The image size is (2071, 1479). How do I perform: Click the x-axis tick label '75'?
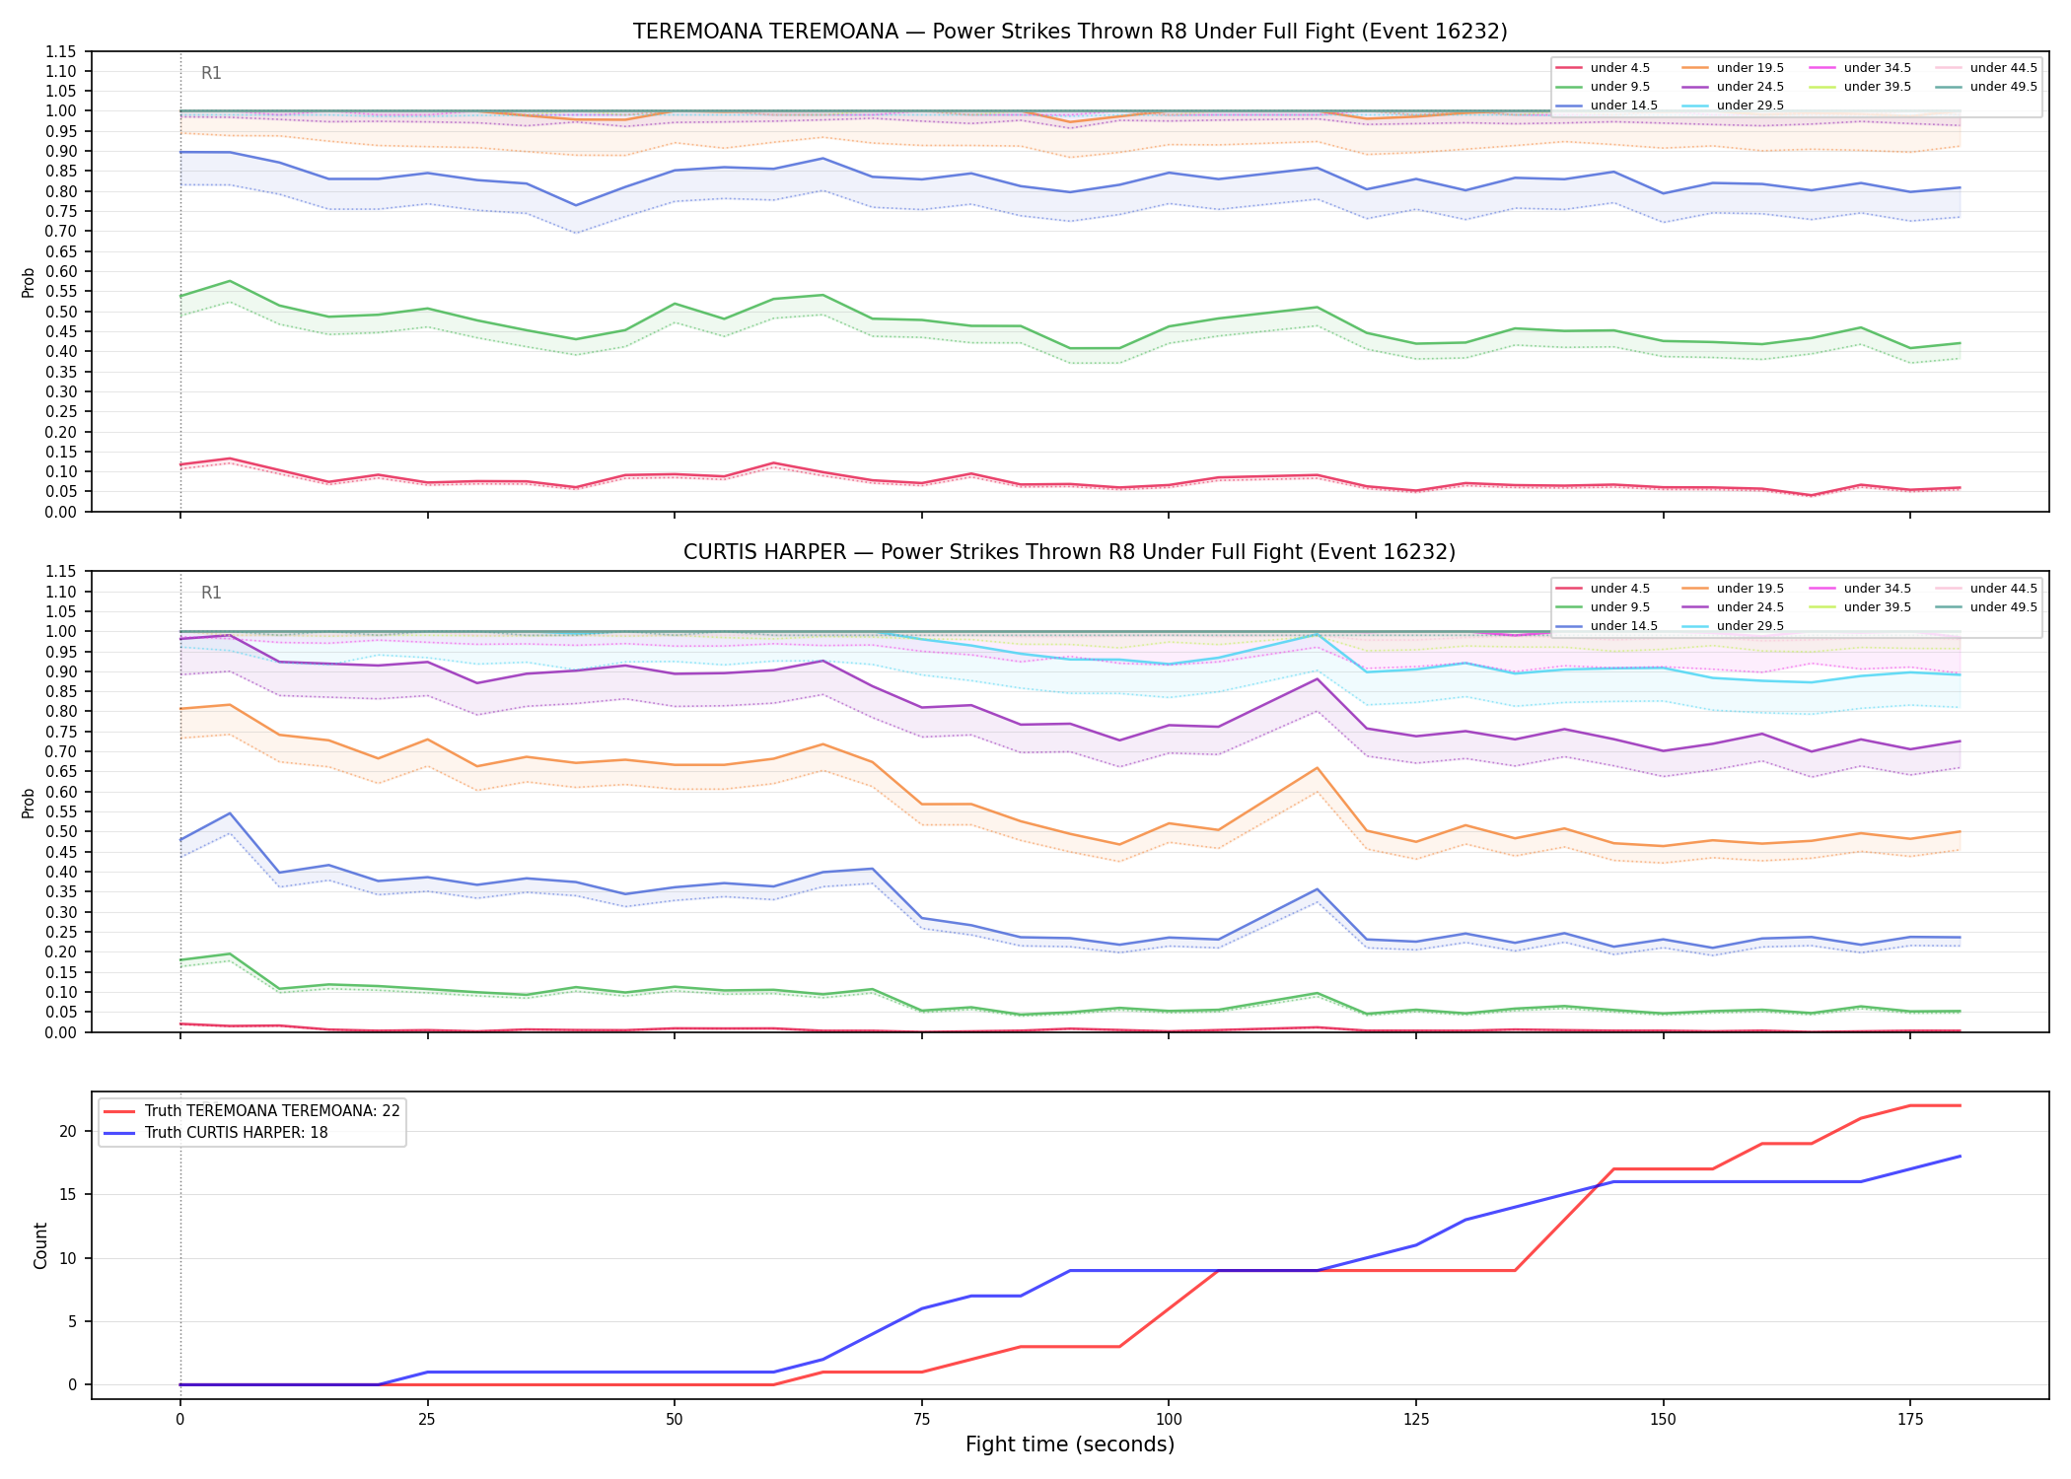tap(921, 1420)
